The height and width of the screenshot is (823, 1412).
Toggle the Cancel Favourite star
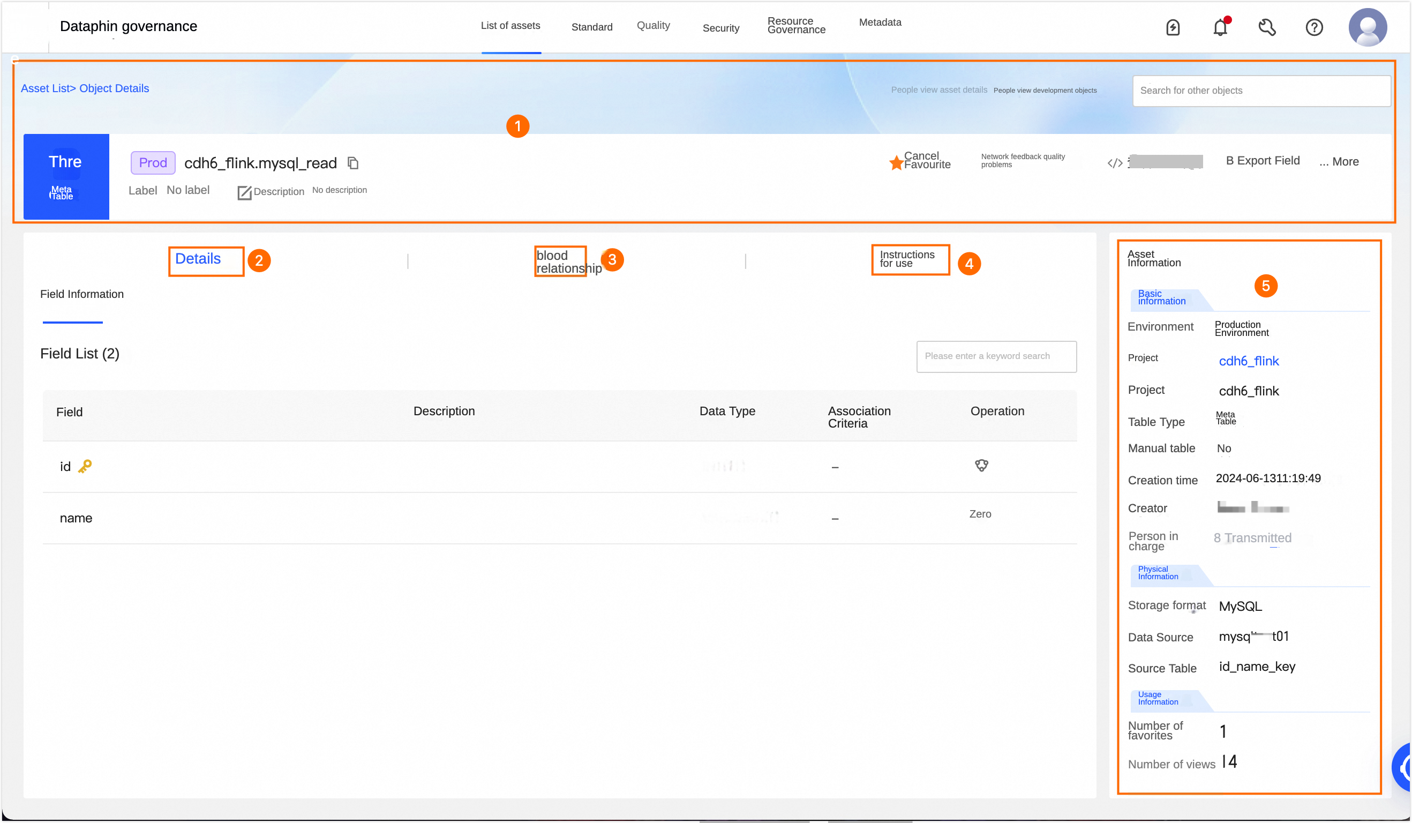pos(896,162)
